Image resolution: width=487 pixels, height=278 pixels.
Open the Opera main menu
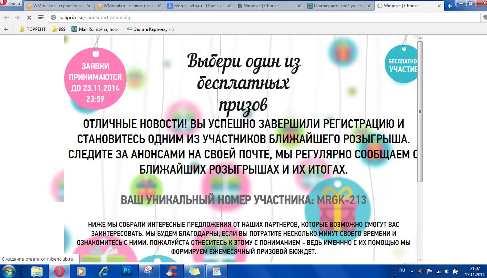12,4
